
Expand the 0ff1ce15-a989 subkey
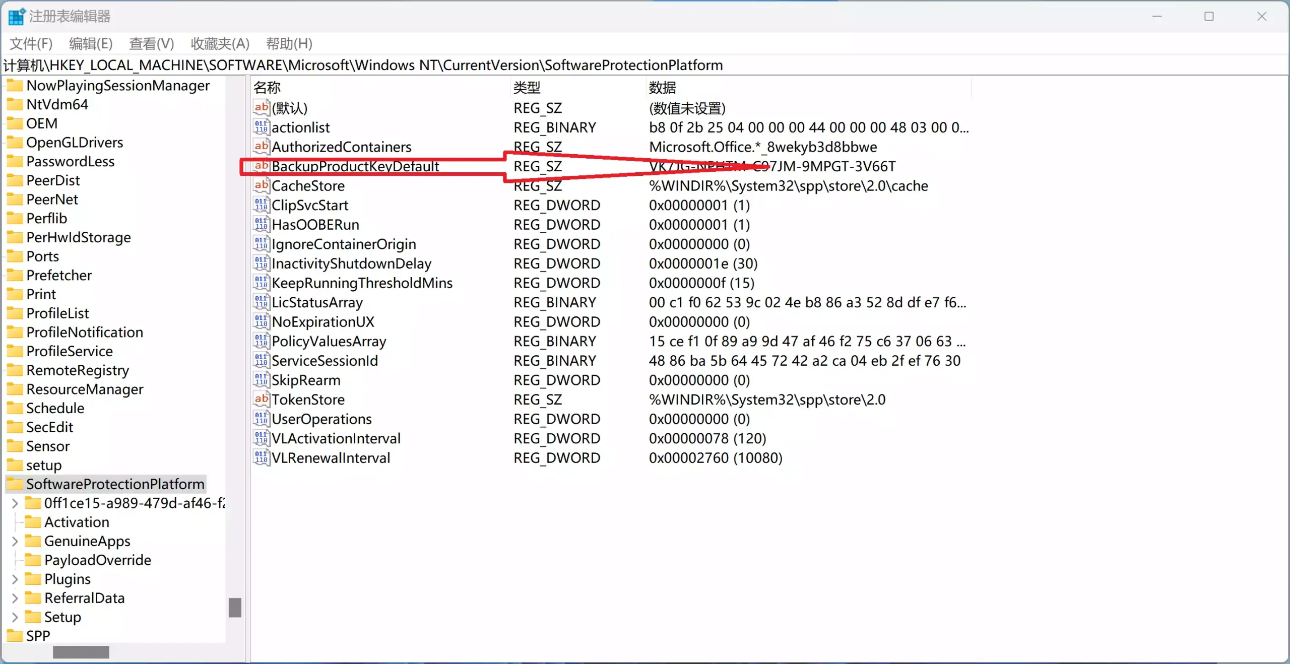pos(15,503)
